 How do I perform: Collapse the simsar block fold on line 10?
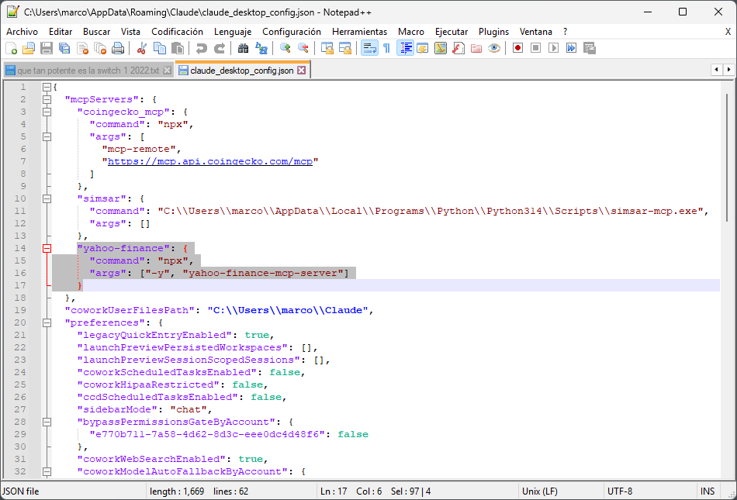point(47,198)
